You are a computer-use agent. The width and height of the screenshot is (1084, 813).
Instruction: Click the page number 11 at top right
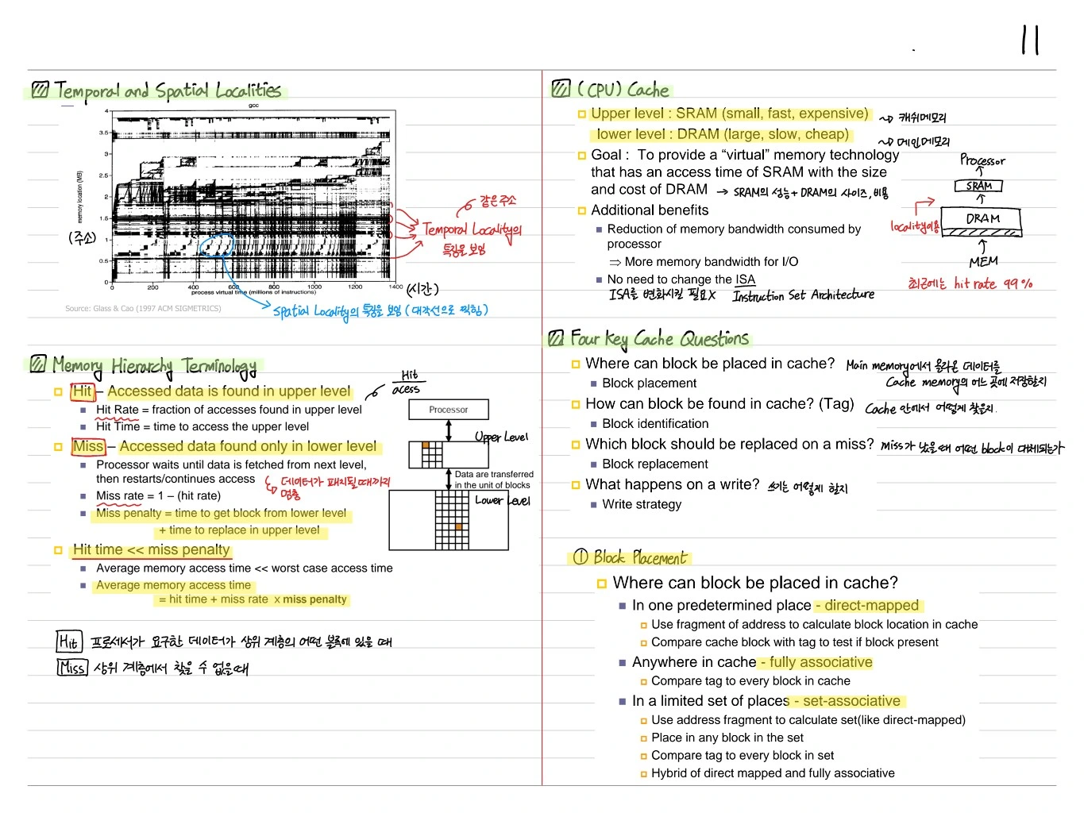pos(1030,40)
